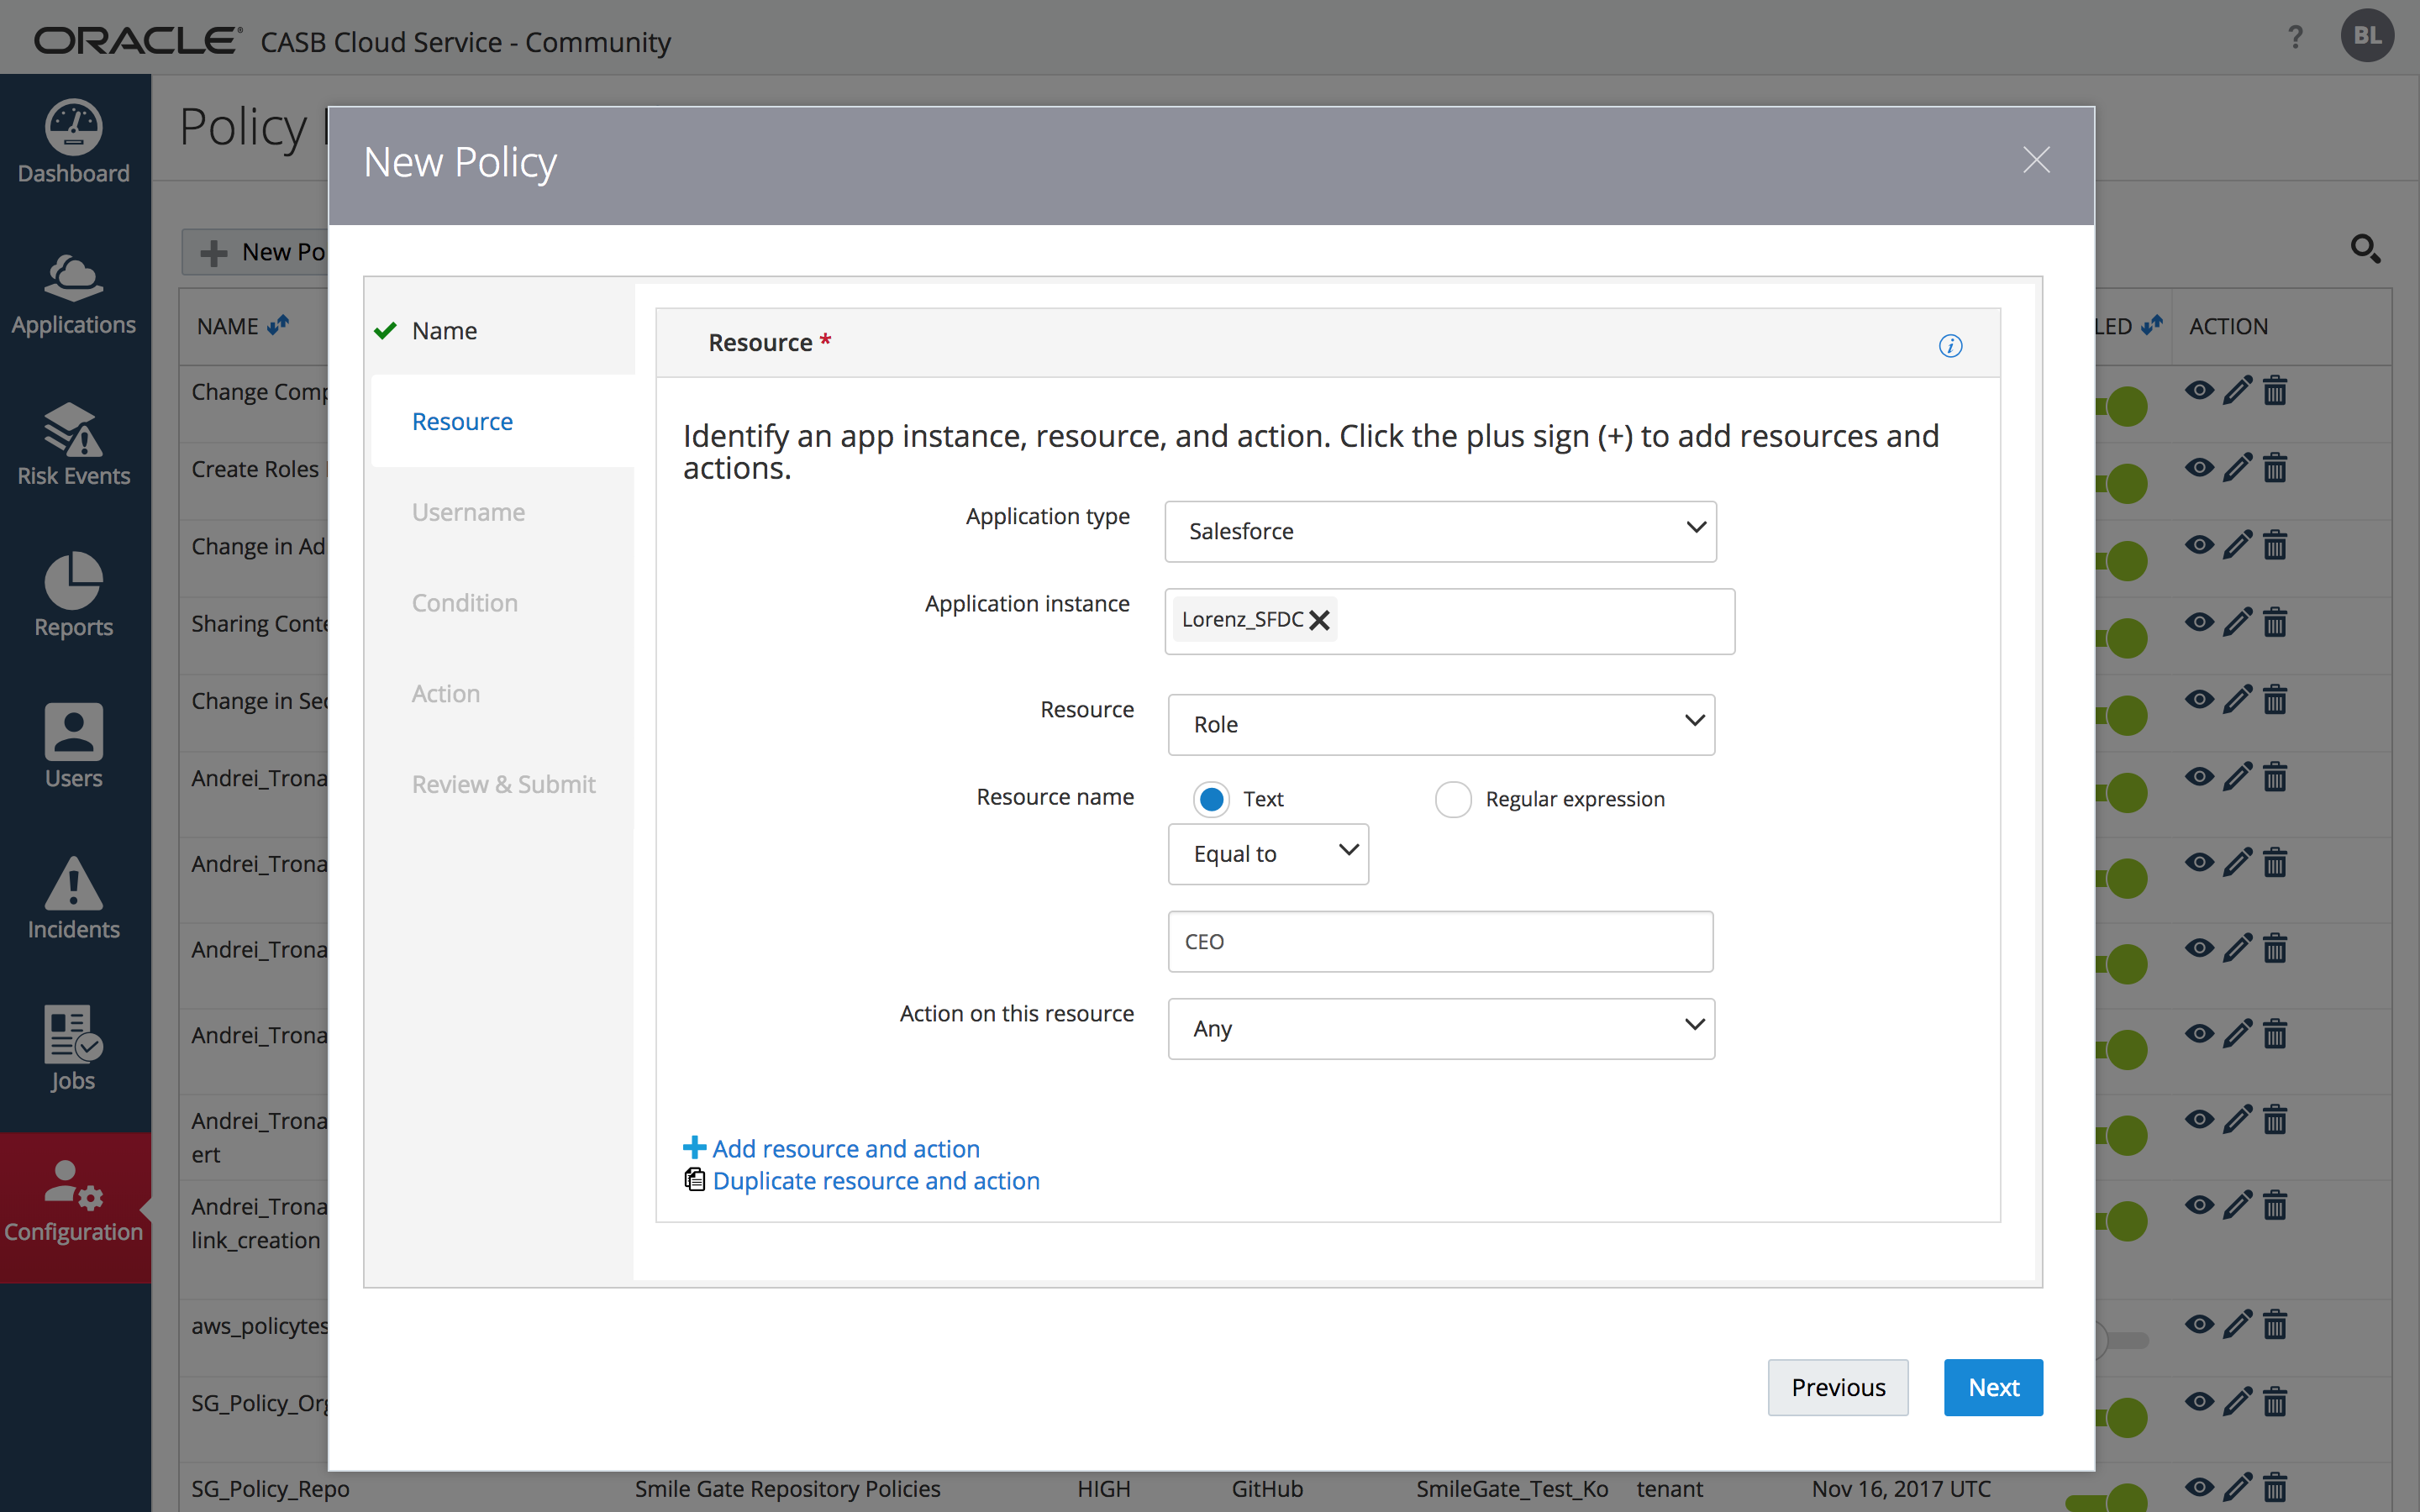Edit the SG_Policy_Repo policy row
The image size is (2420, 1512).
pos(2237,1487)
